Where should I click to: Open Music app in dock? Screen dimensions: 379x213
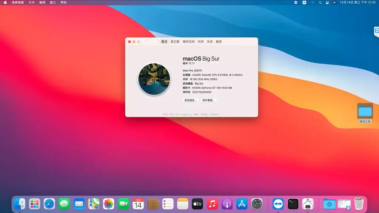tap(212, 204)
